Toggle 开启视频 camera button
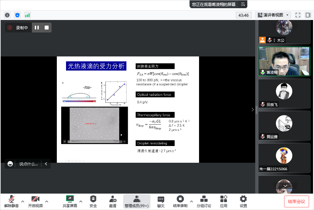This screenshot has height=210, width=314. click(35, 201)
